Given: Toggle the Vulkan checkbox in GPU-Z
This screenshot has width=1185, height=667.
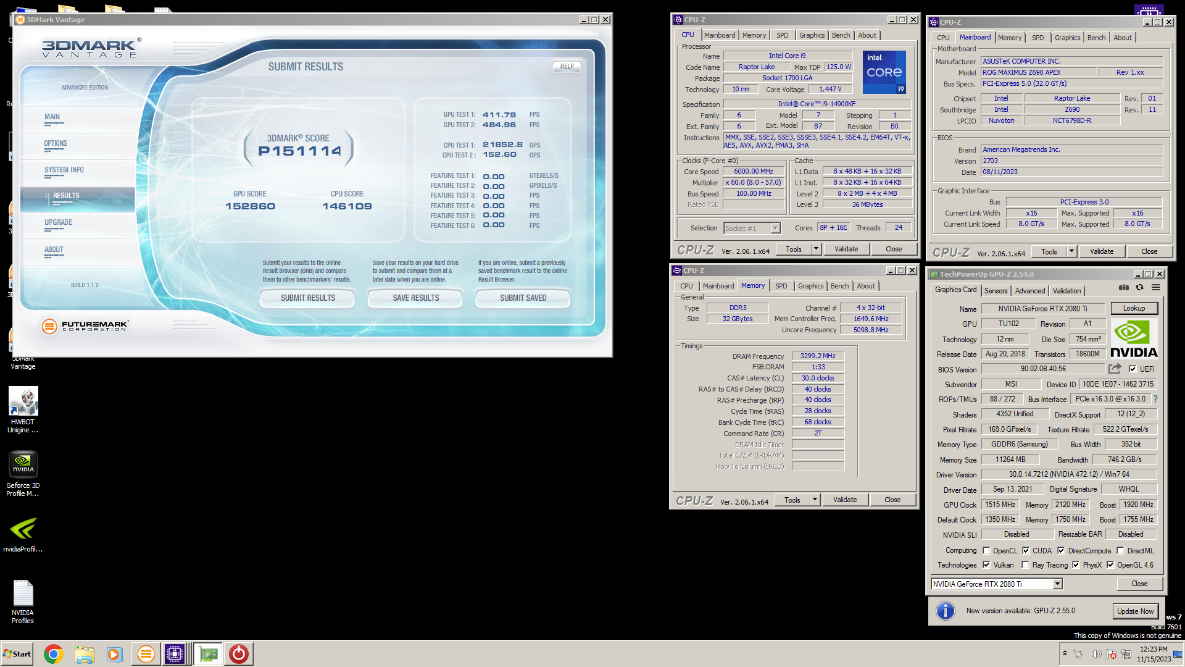Looking at the screenshot, I should pyautogui.click(x=986, y=564).
